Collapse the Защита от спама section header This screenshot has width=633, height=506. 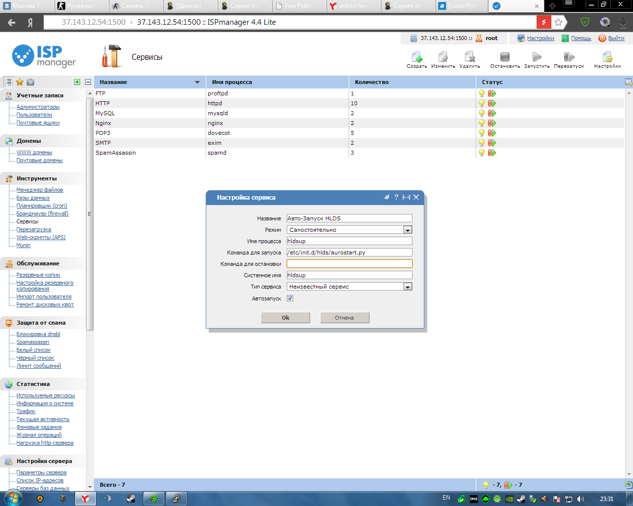pos(43,323)
